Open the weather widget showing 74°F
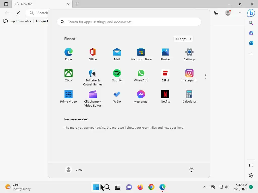The image size is (258, 193). pos(18,187)
